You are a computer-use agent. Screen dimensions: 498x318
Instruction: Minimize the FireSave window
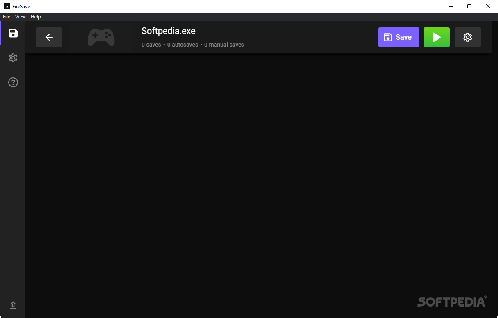pyautogui.click(x=451, y=6)
